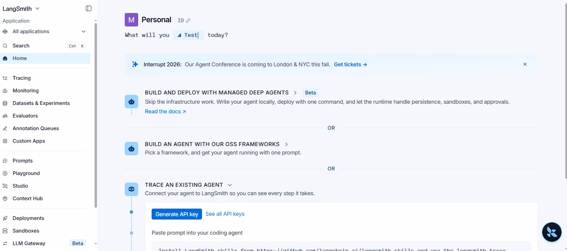Click the Evaluators icon
Viewport: 567px width, 251px height.
(x=5, y=116)
